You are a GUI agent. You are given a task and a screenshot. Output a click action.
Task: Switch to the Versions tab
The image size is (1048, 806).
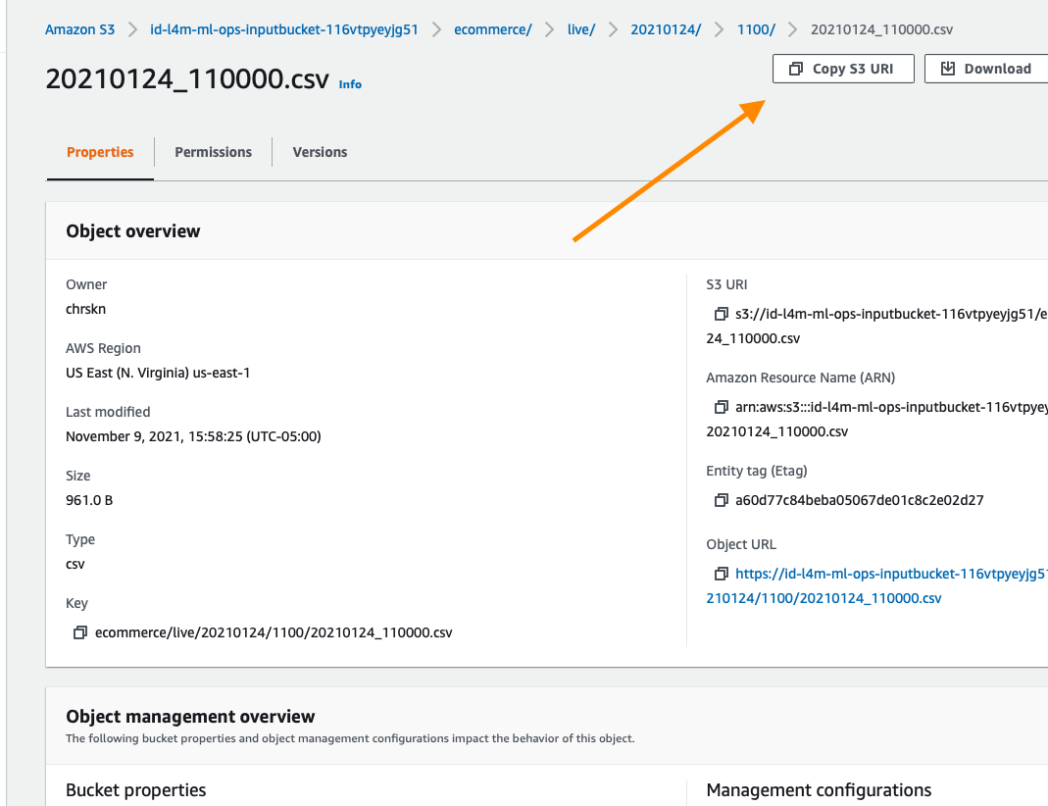pos(320,152)
